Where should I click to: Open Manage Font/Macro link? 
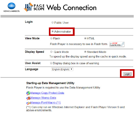click(46, 103)
